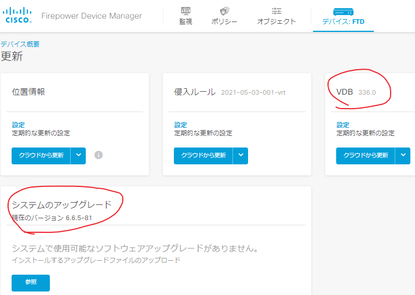Click VDB version 336.0 text
415x295 pixels.
[x=367, y=92]
